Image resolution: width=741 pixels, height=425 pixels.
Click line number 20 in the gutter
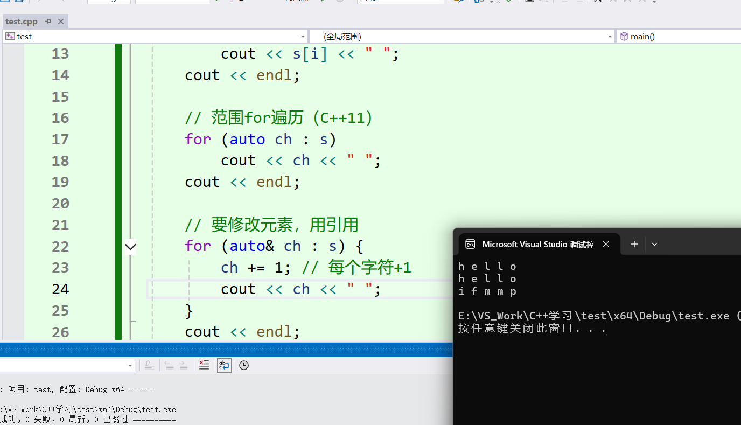[x=60, y=204]
